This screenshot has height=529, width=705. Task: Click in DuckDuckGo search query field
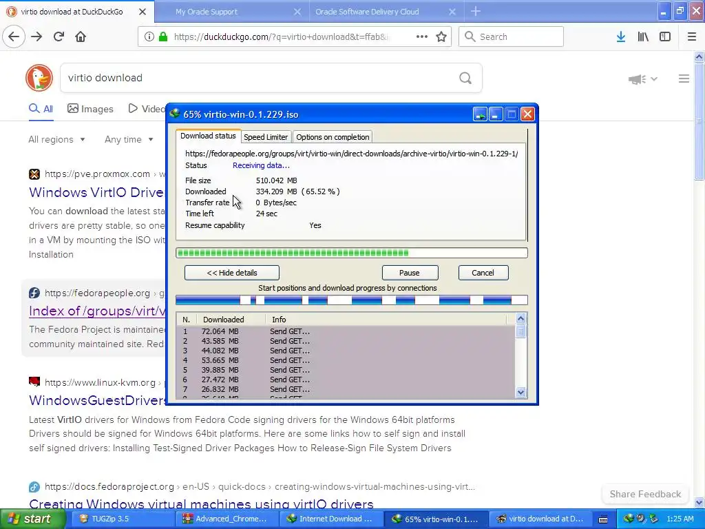[259, 78]
